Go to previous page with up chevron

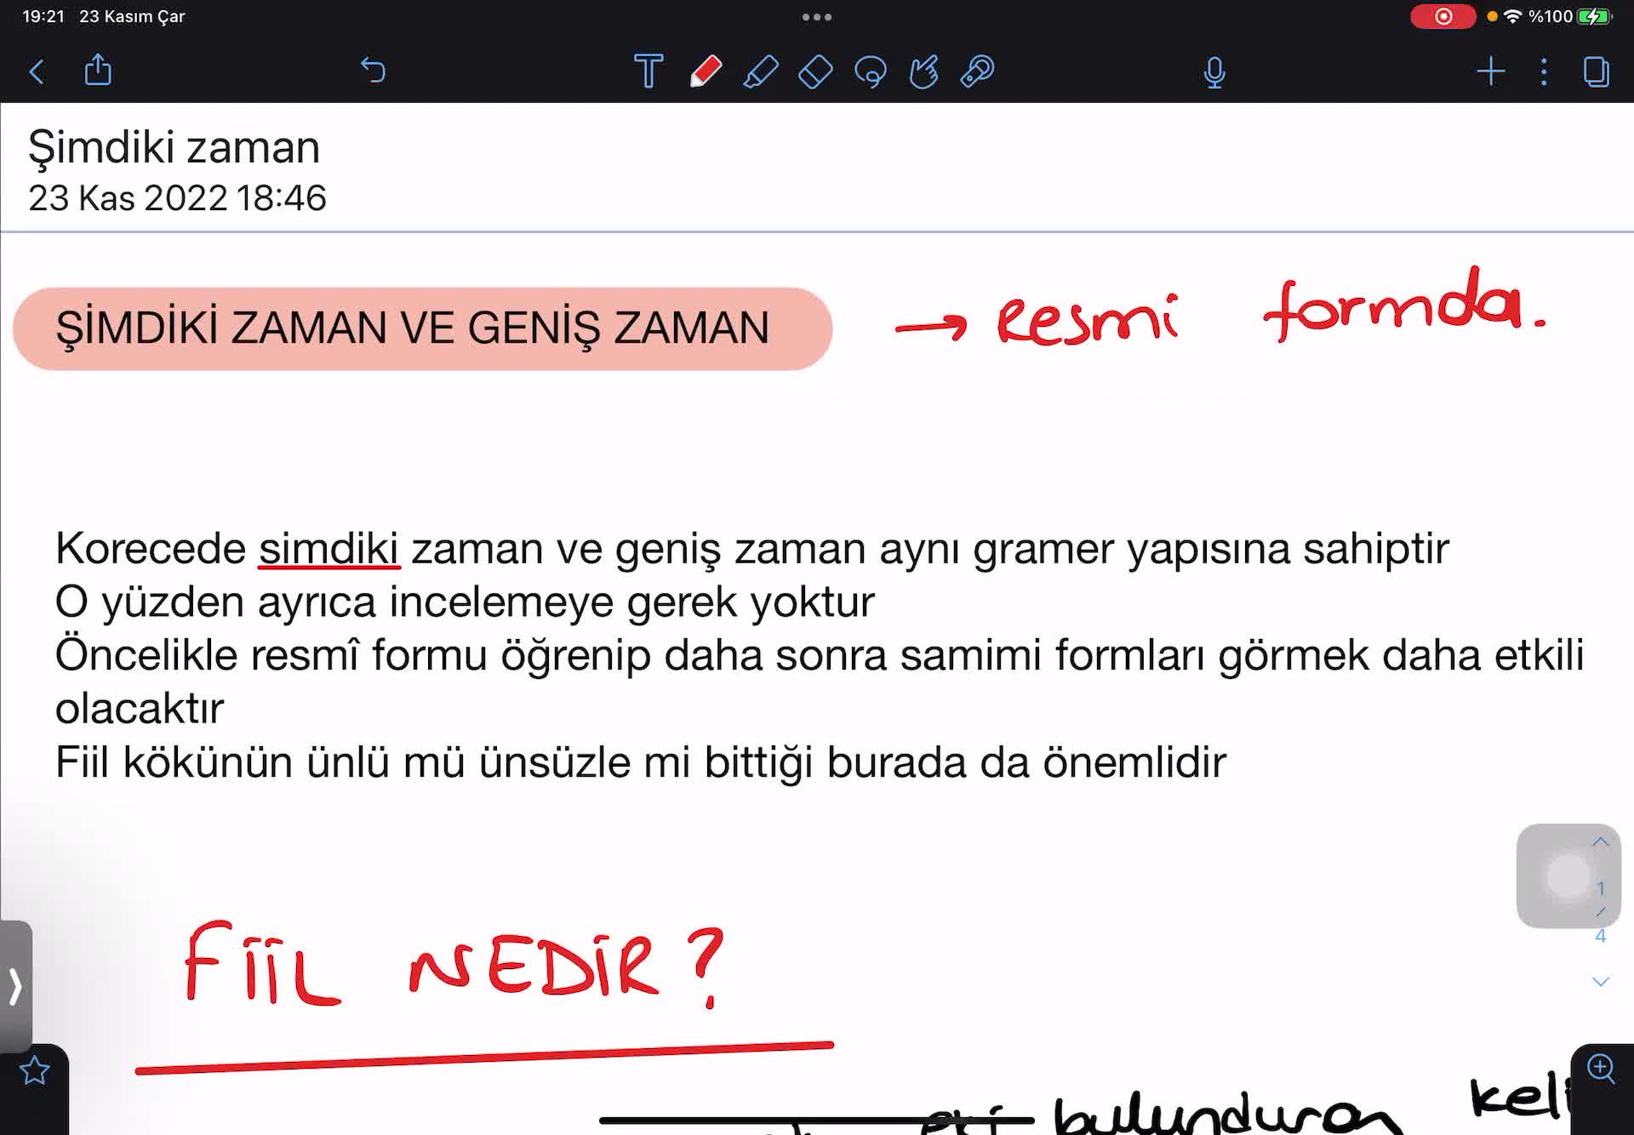(x=1600, y=841)
